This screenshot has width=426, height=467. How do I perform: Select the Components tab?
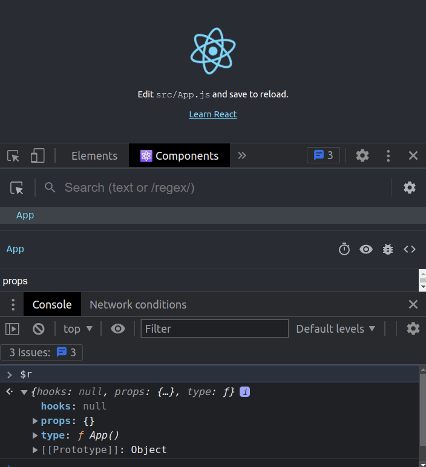point(179,155)
